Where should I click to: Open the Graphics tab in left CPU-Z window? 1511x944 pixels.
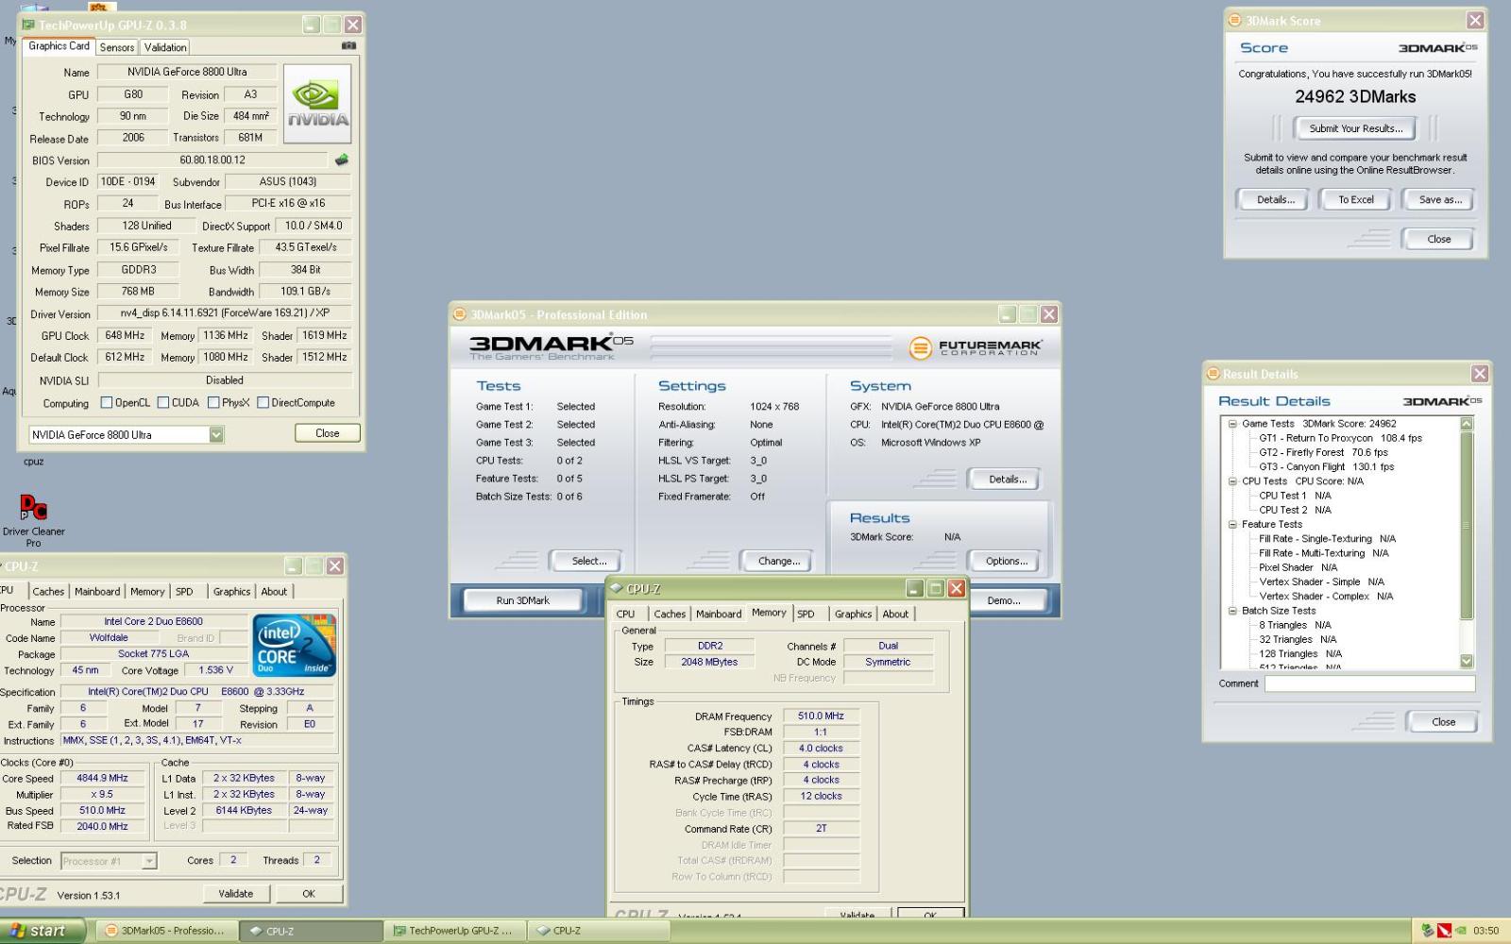(x=231, y=592)
